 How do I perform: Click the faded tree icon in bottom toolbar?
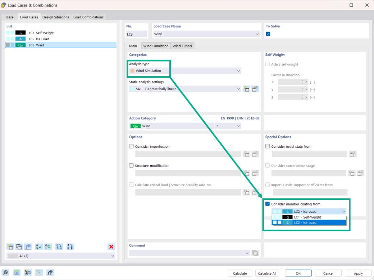tap(39, 272)
